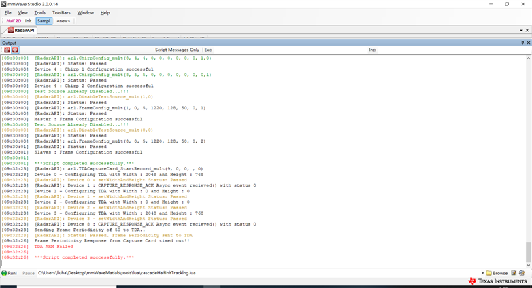Click the green Run! script button
532x288 pixels.
(9, 273)
